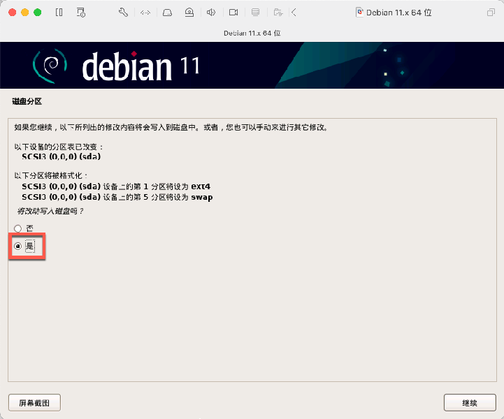Click the 将改动写入磁盘吗 question text
This screenshot has height=419, width=504.
[x=50, y=212]
